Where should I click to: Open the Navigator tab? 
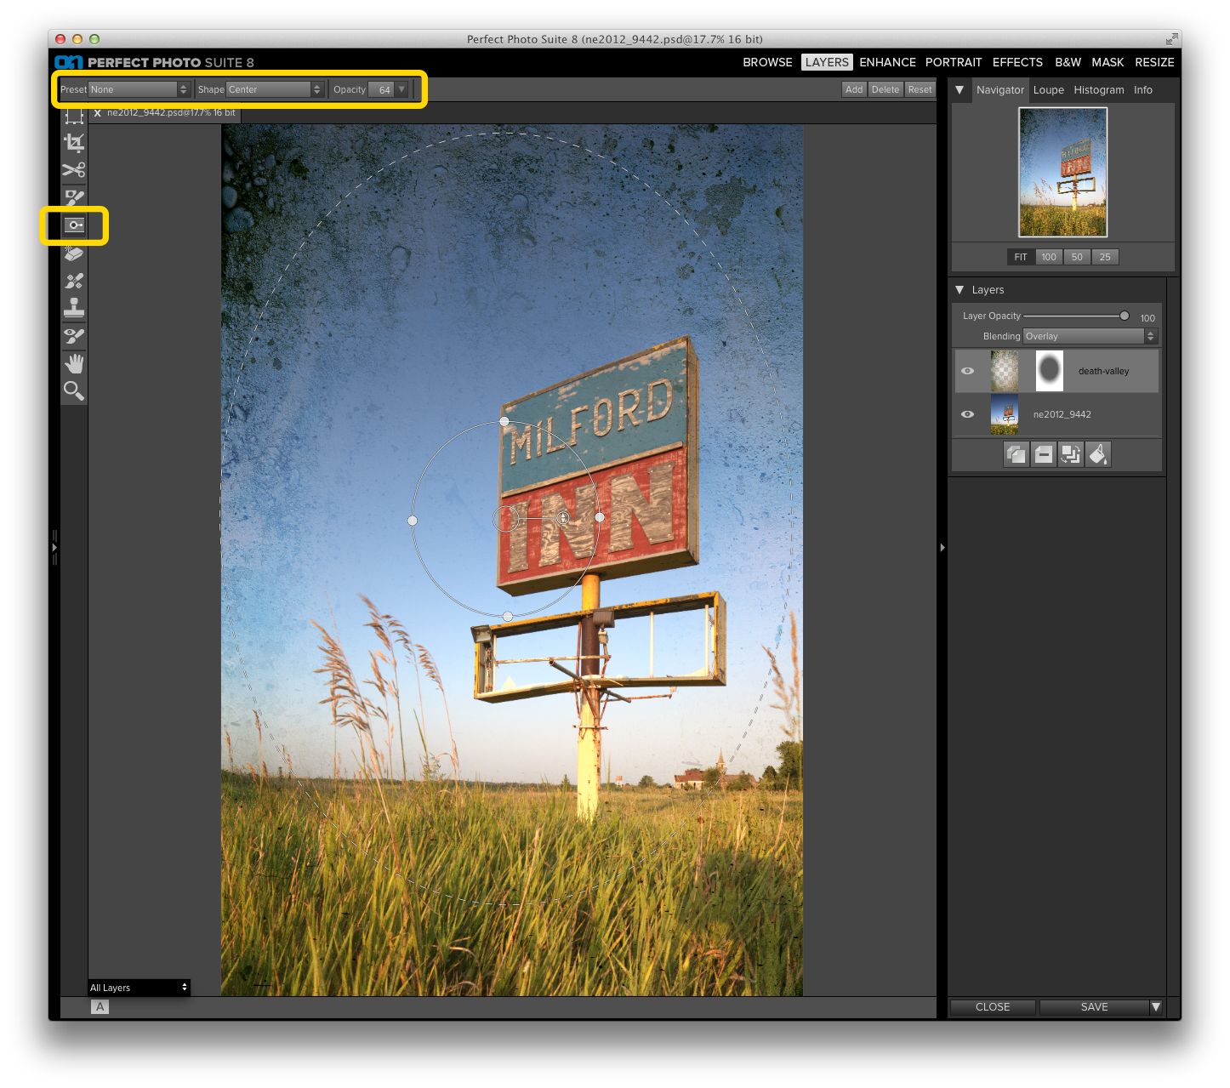(x=1000, y=90)
